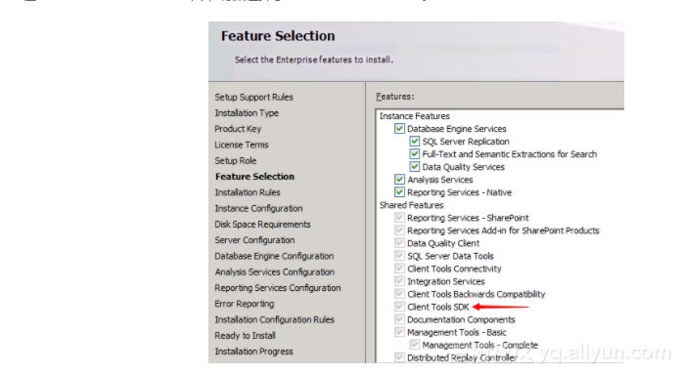Toggle Client Tools Connectivity checkbox
This screenshot has width=682, height=375.
[x=399, y=269]
